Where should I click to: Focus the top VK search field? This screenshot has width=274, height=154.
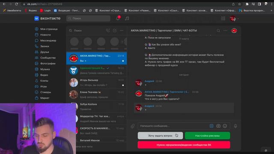point(88,18)
